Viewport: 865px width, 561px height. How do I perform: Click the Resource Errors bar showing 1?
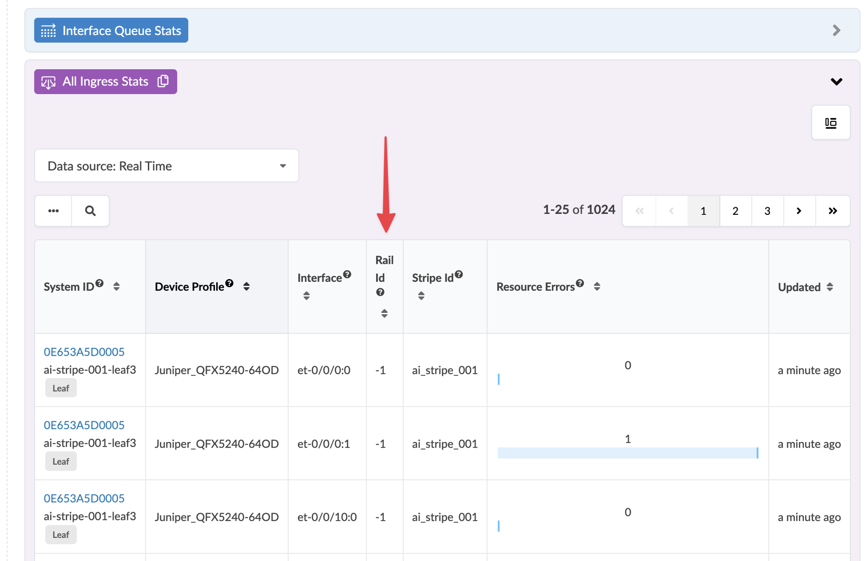point(628,453)
